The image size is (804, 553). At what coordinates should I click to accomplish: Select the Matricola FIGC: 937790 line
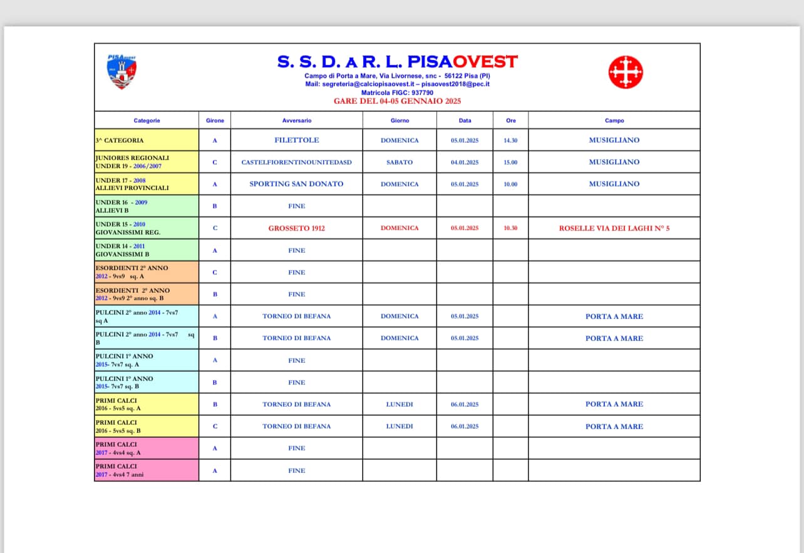pyautogui.click(x=397, y=93)
